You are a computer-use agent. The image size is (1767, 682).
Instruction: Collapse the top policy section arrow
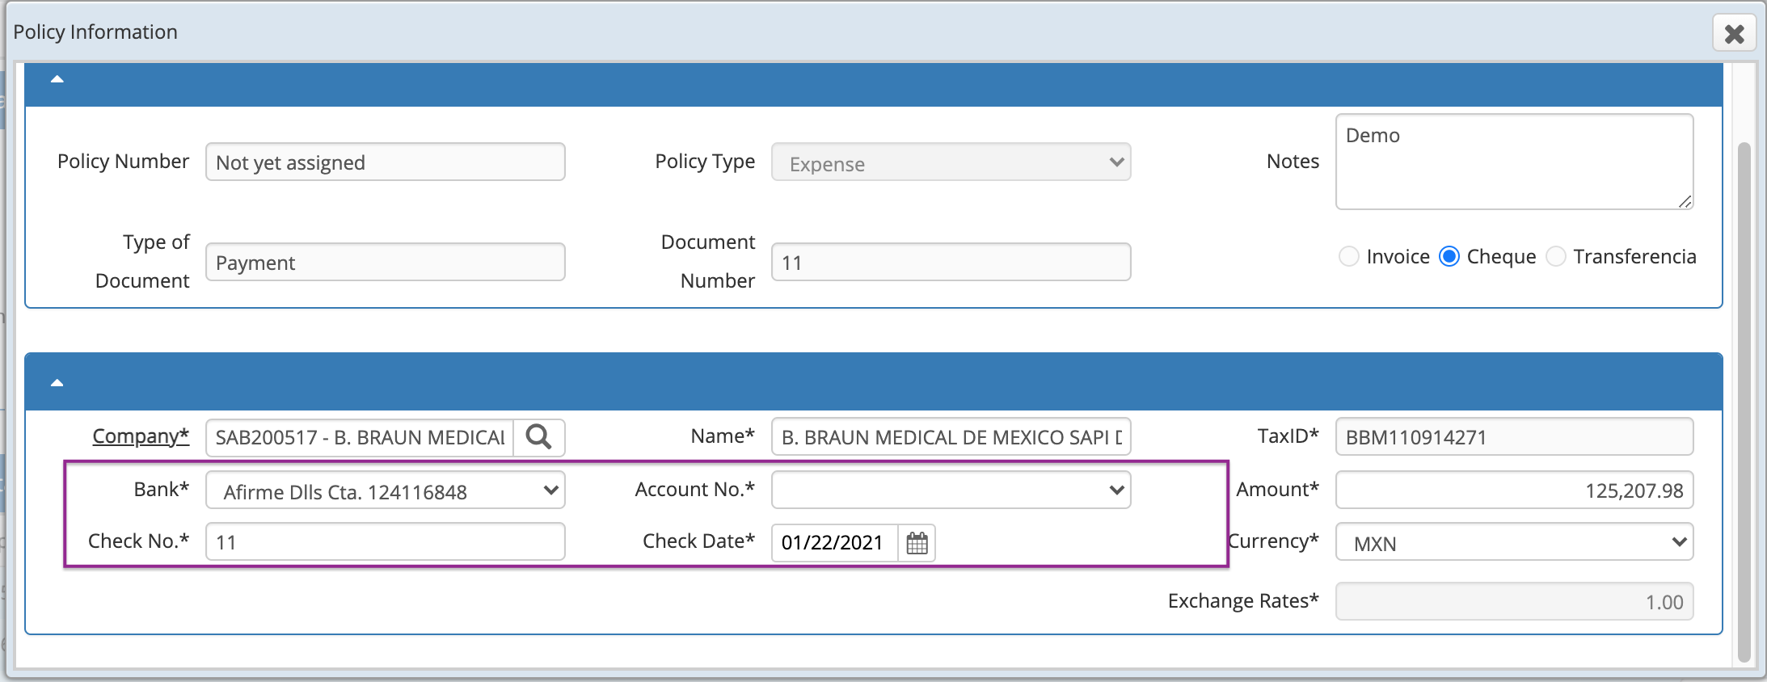[x=57, y=79]
